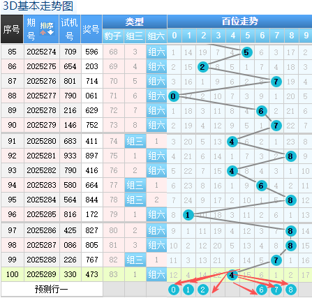Select prediction ball 1 in 预测行一
The image size is (312, 298).
coord(188,290)
